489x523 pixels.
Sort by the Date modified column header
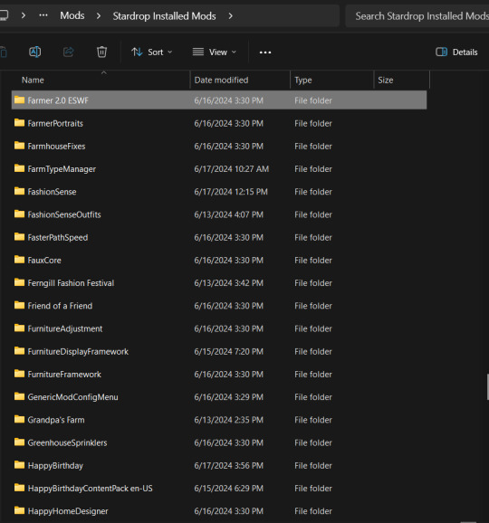tap(221, 80)
